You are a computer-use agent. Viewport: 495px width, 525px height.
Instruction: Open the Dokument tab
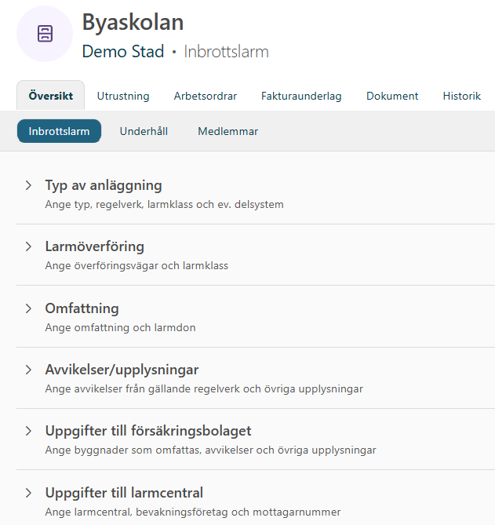pos(392,97)
